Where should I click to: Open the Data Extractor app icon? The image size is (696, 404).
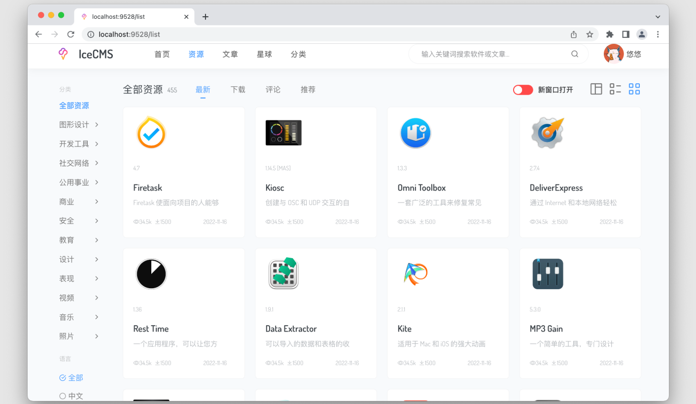coord(283,274)
